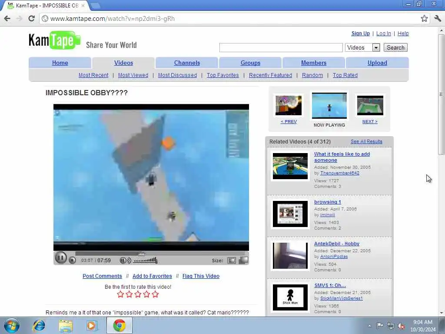Click the Sign Up link
The width and height of the screenshot is (445, 334).
(360, 33)
